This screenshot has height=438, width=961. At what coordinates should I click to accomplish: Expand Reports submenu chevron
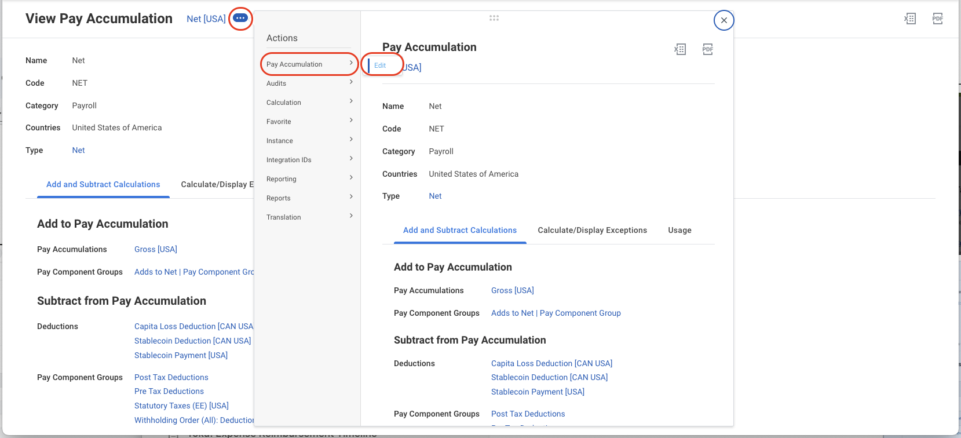[x=351, y=197]
